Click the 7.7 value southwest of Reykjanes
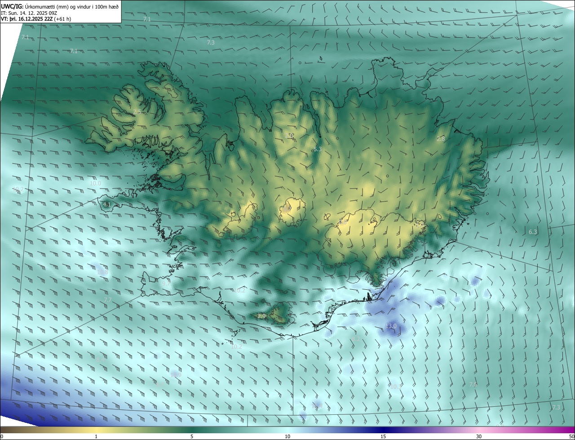The image size is (575, 440). [x=108, y=300]
